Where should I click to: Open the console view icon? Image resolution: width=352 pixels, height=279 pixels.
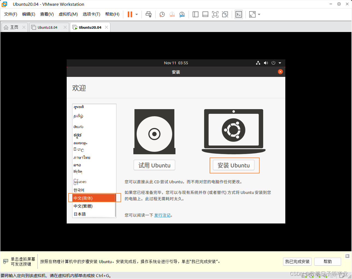click(x=239, y=14)
